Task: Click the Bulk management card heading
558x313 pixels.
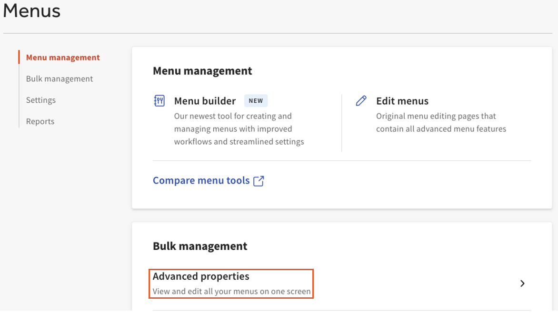Action: click(200, 246)
